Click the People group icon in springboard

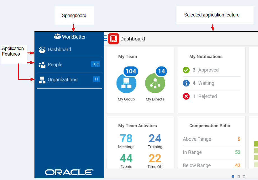[x=42, y=65]
